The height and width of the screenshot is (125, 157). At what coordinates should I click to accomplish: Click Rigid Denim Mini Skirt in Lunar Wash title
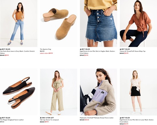tap(137, 121)
